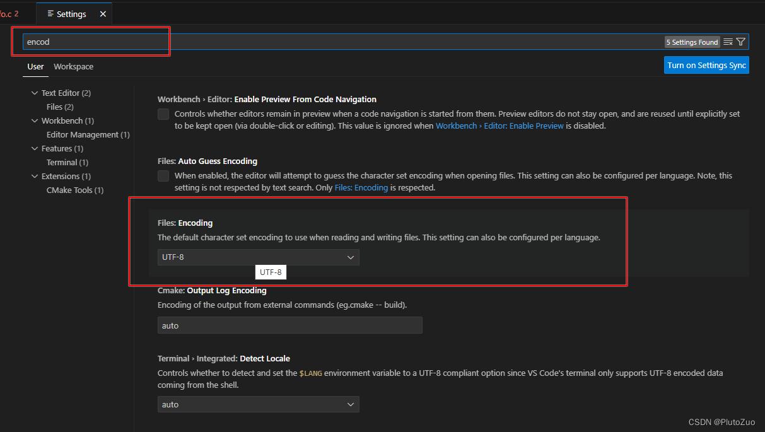Open the Settings editor tab
This screenshot has height=432, width=765.
click(74, 14)
